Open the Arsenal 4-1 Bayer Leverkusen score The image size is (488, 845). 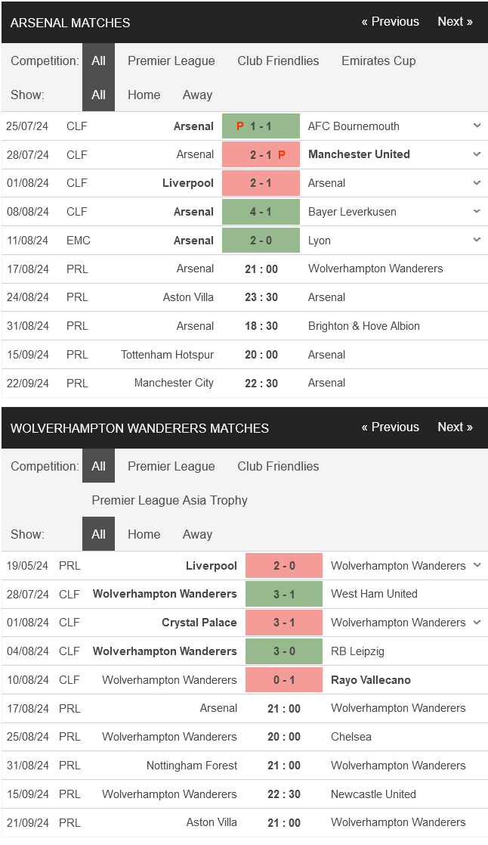tap(261, 212)
